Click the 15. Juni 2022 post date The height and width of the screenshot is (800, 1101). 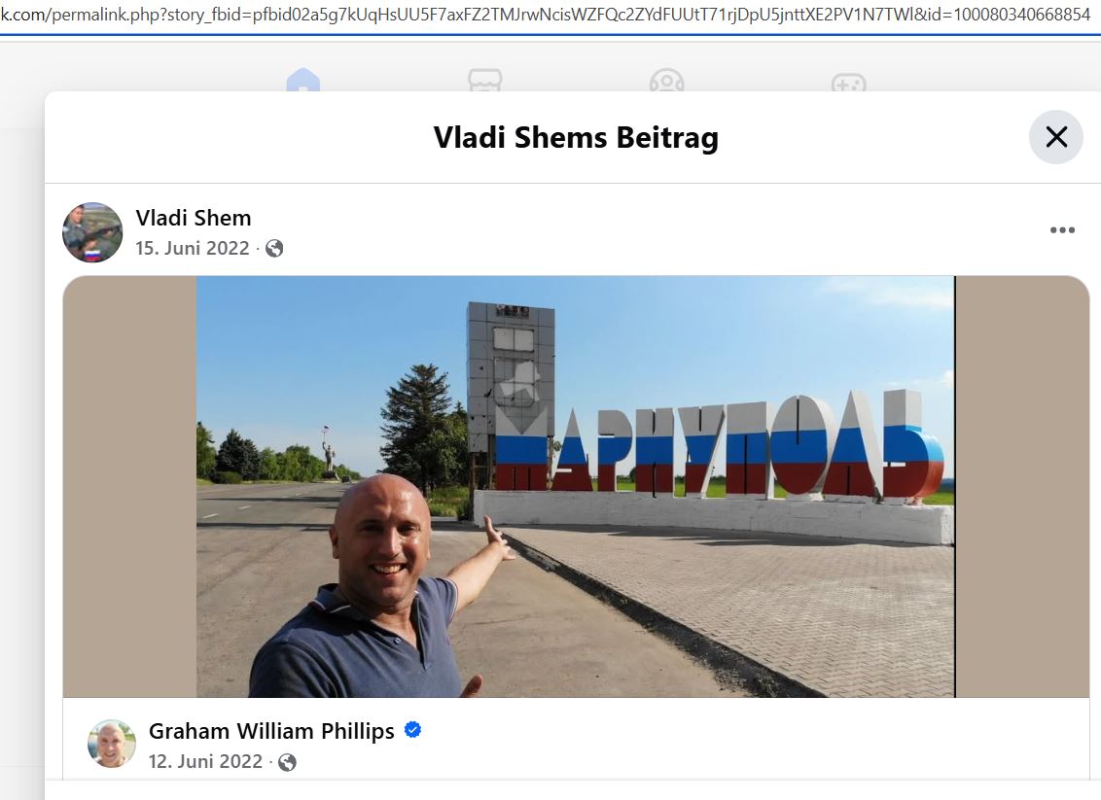coord(193,249)
